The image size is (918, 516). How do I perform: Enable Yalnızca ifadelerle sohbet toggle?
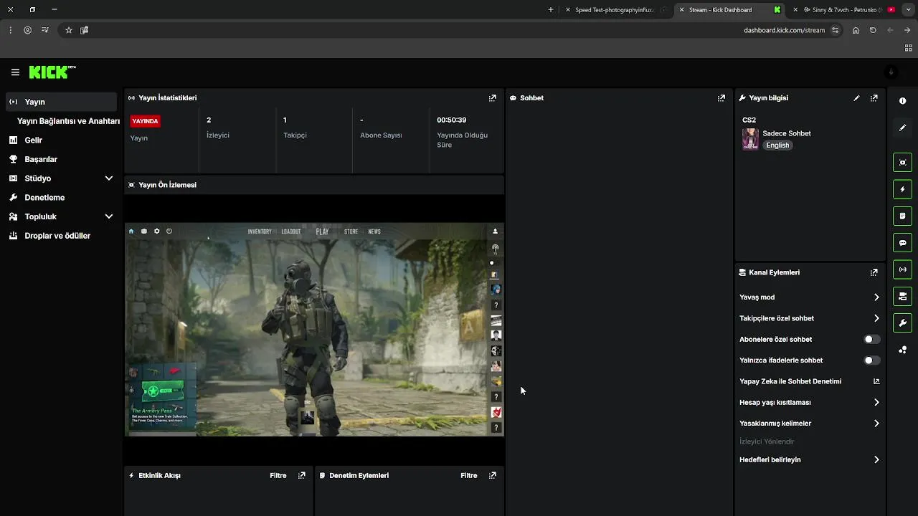pos(872,360)
